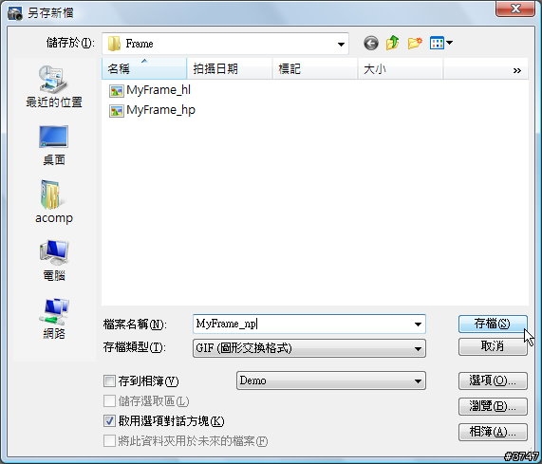The image size is (542, 464).
Task: Select the MyFrame_hl file icon
Action: pyautogui.click(x=117, y=91)
